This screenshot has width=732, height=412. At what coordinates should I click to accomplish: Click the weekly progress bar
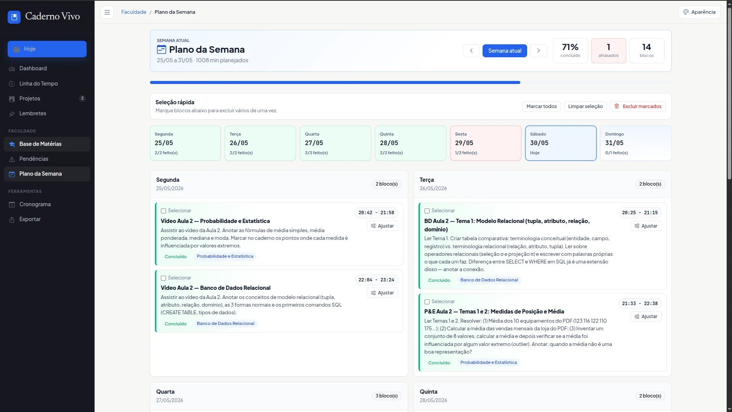(x=410, y=82)
